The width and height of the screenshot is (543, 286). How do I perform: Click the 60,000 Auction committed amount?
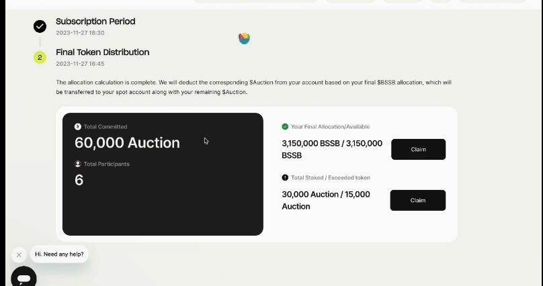tap(127, 143)
